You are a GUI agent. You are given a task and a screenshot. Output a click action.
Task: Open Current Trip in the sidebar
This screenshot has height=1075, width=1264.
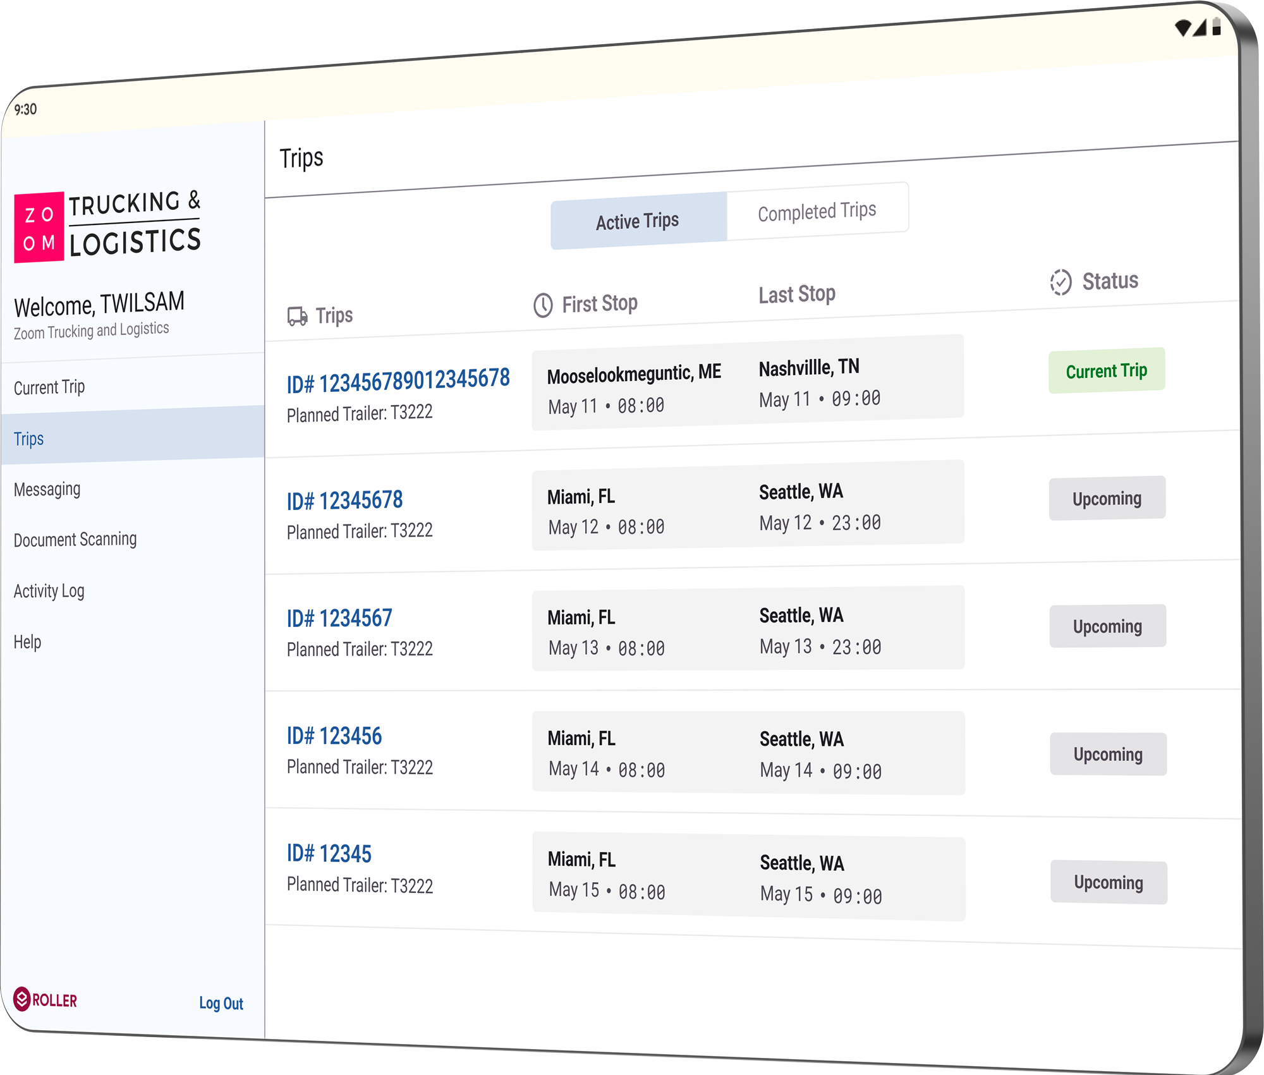(49, 387)
